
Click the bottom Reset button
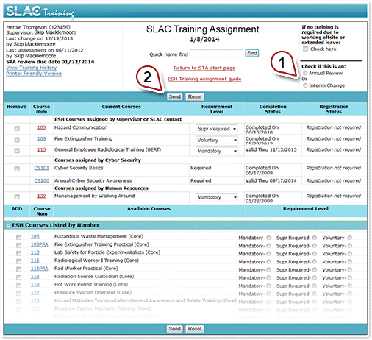pyautogui.click(x=195, y=329)
